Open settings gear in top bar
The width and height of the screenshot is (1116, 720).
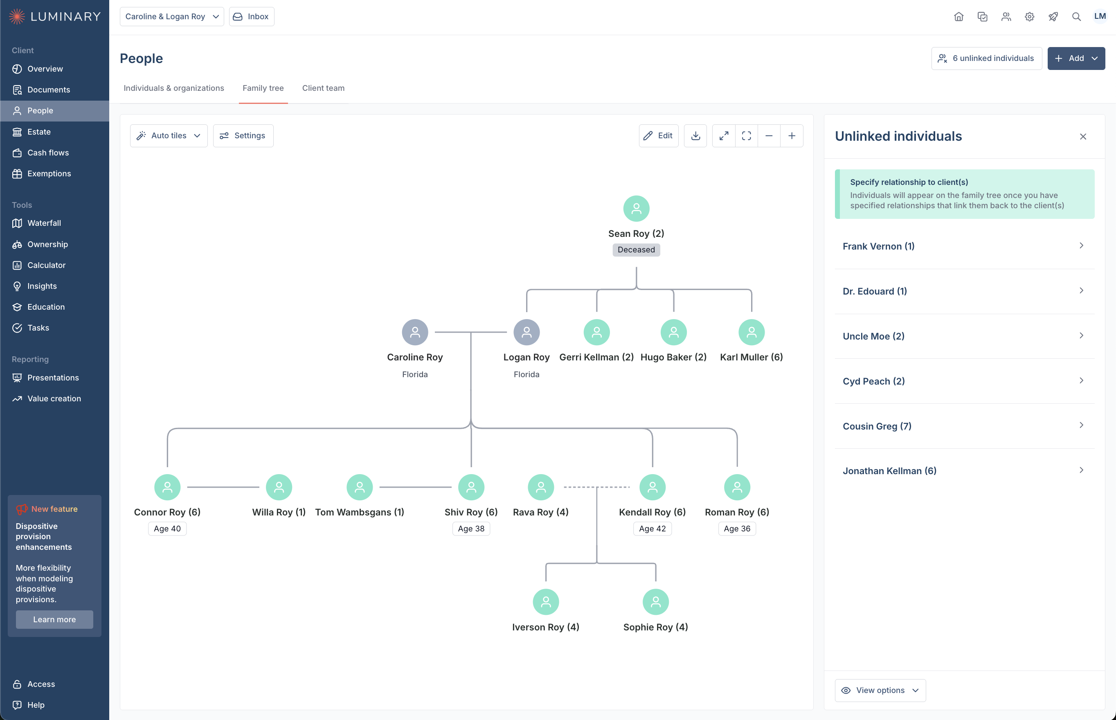click(1029, 17)
